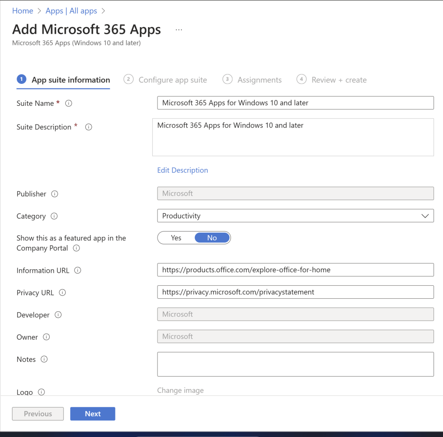The image size is (443, 437).
Task: Open the Category dropdown showing Productivity
Action: (295, 216)
